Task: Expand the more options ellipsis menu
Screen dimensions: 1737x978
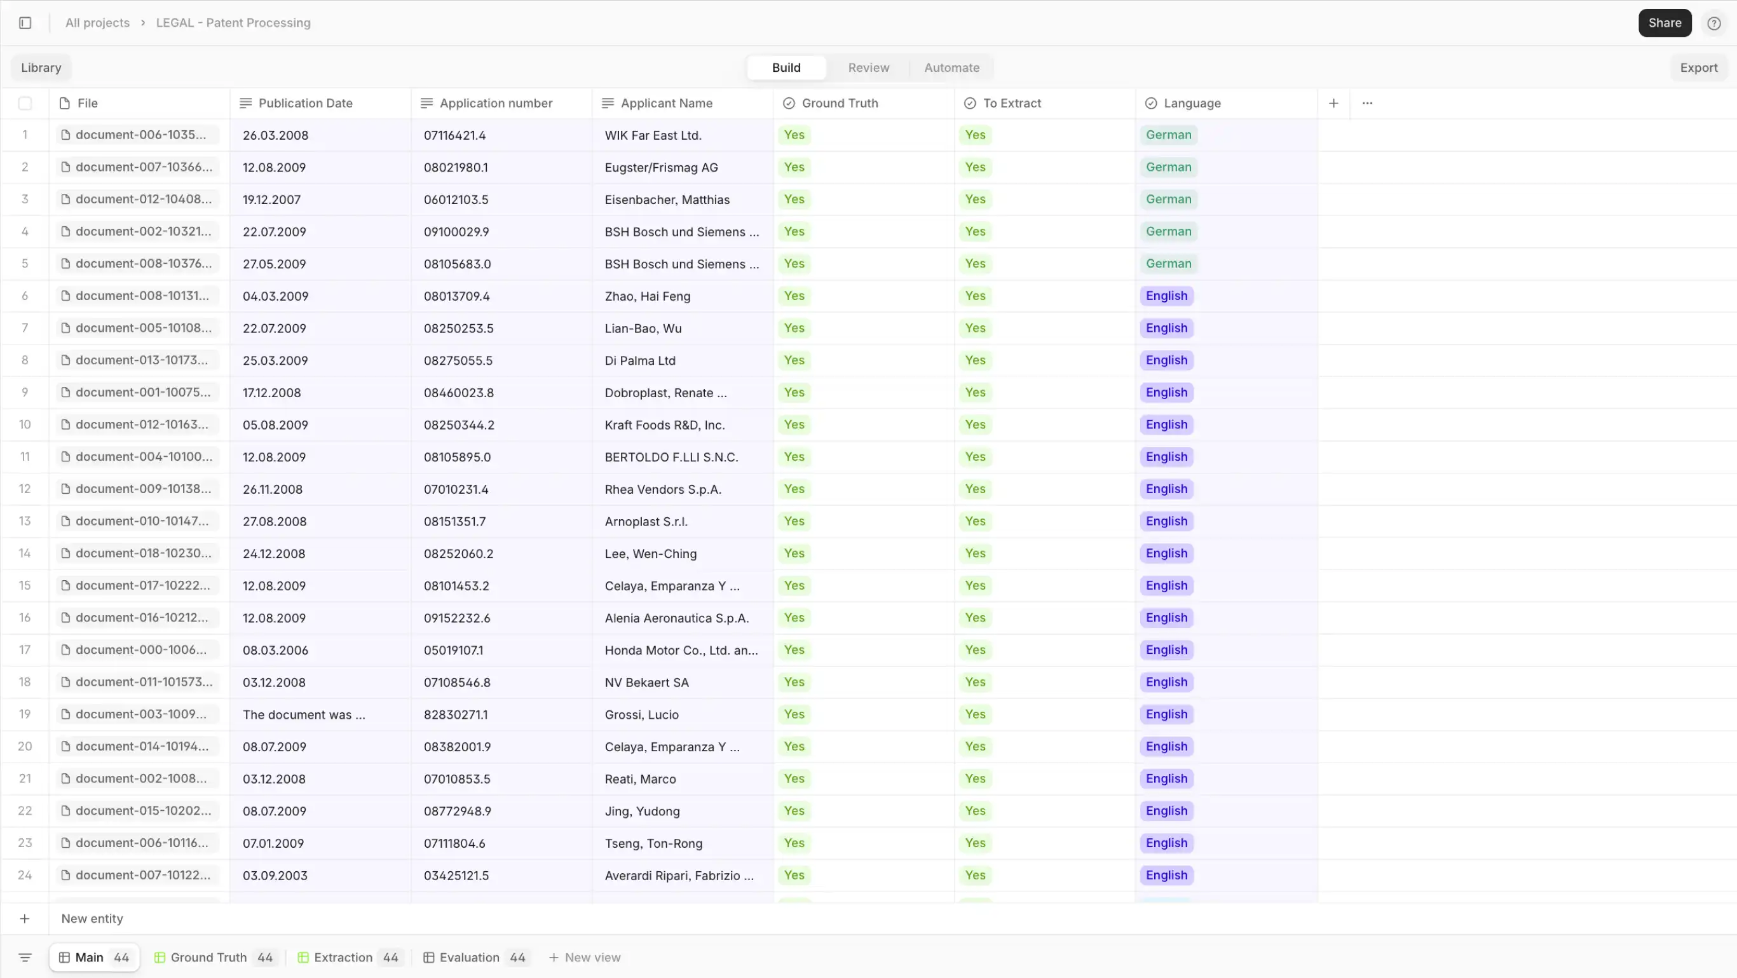Action: pos(1368,104)
